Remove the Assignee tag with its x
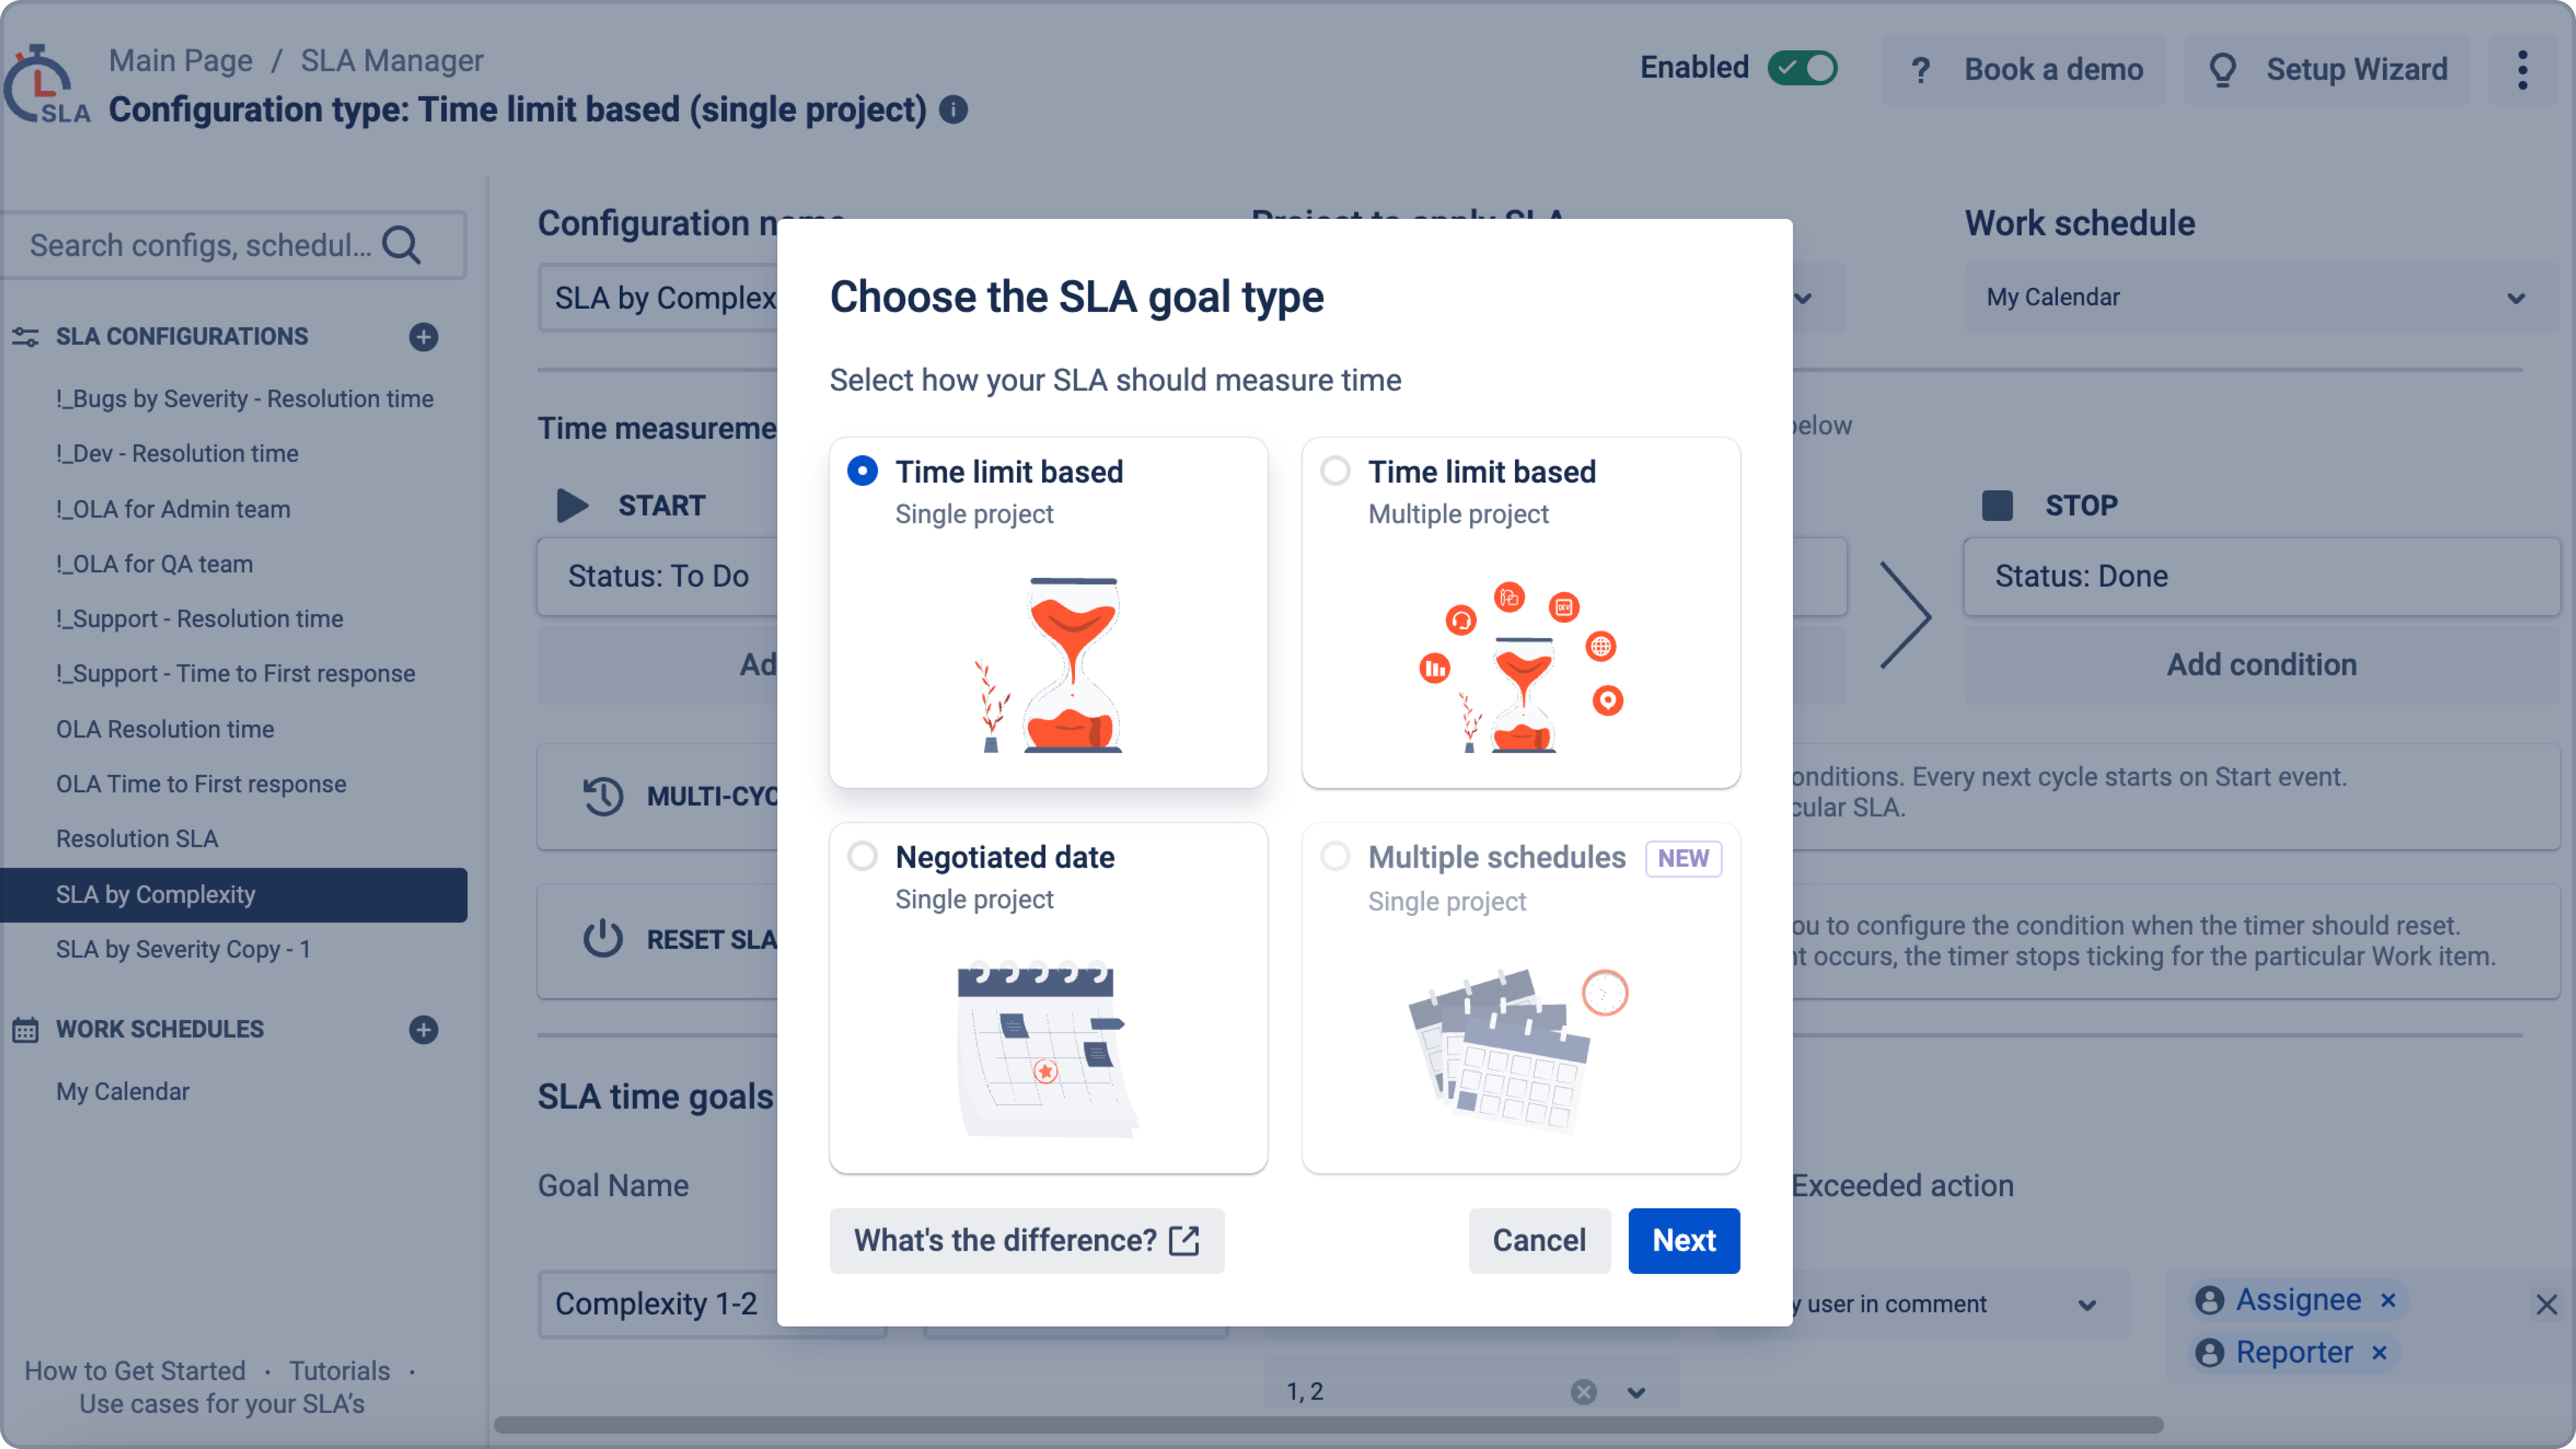Screen dimensions: 2576x1449 coord(2388,1300)
